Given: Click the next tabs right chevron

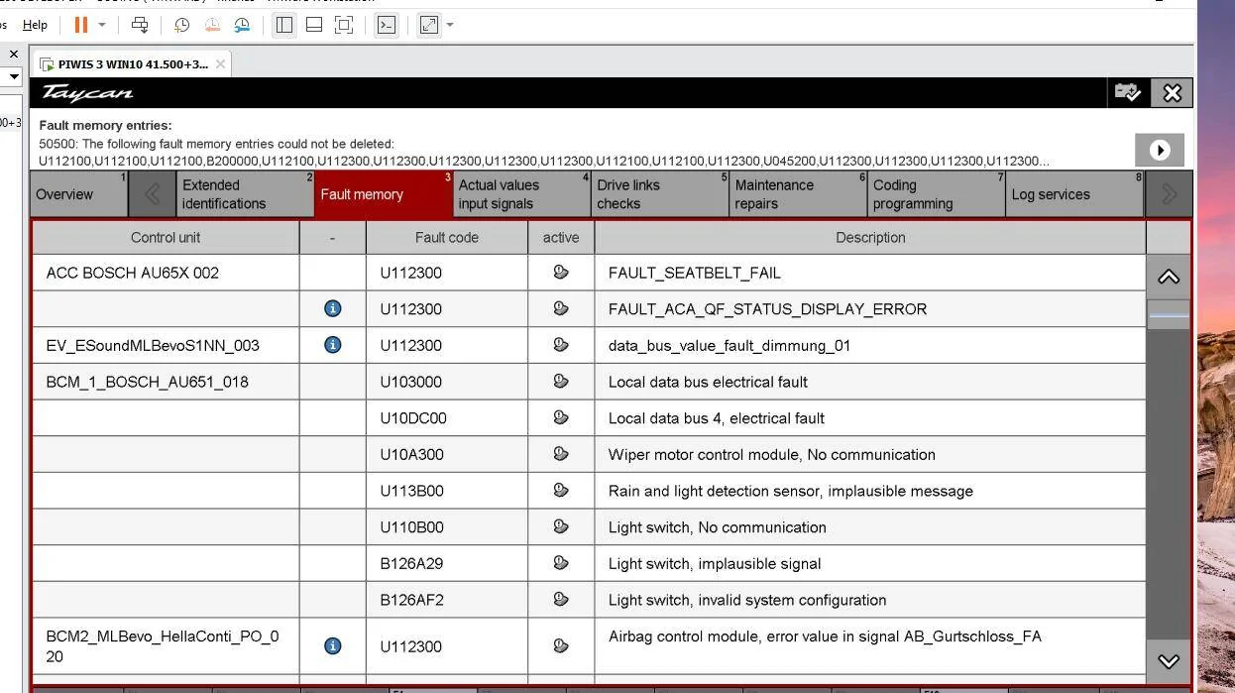Looking at the screenshot, I should [x=1169, y=194].
